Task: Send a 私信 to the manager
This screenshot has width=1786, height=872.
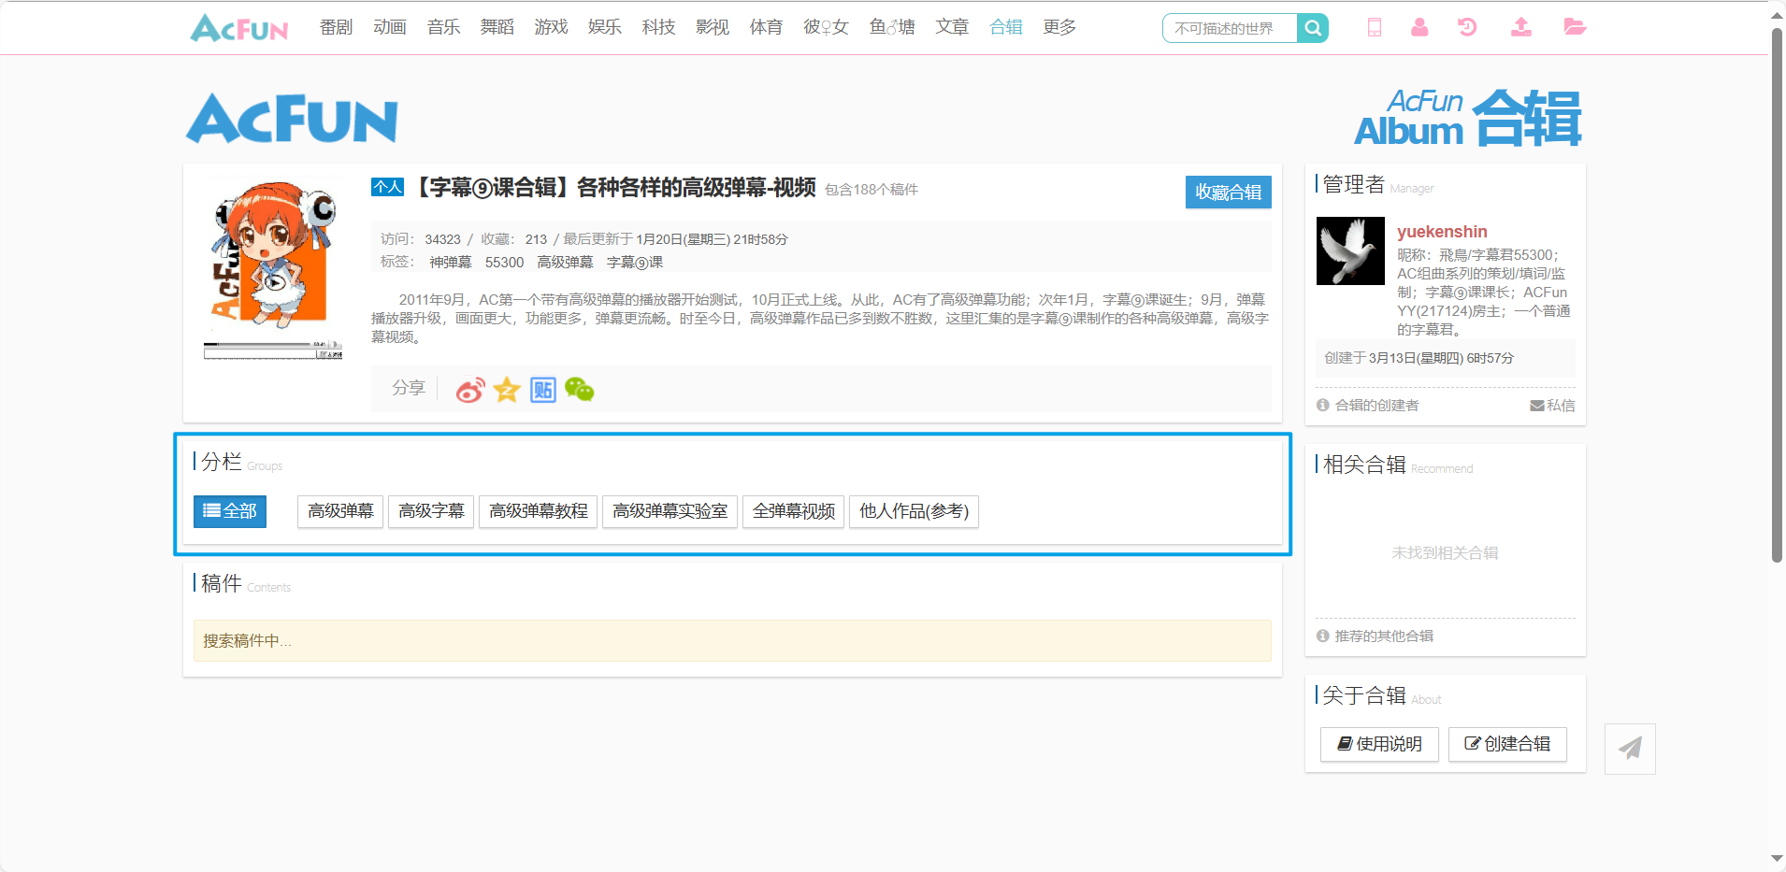Action: tap(1552, 406)
